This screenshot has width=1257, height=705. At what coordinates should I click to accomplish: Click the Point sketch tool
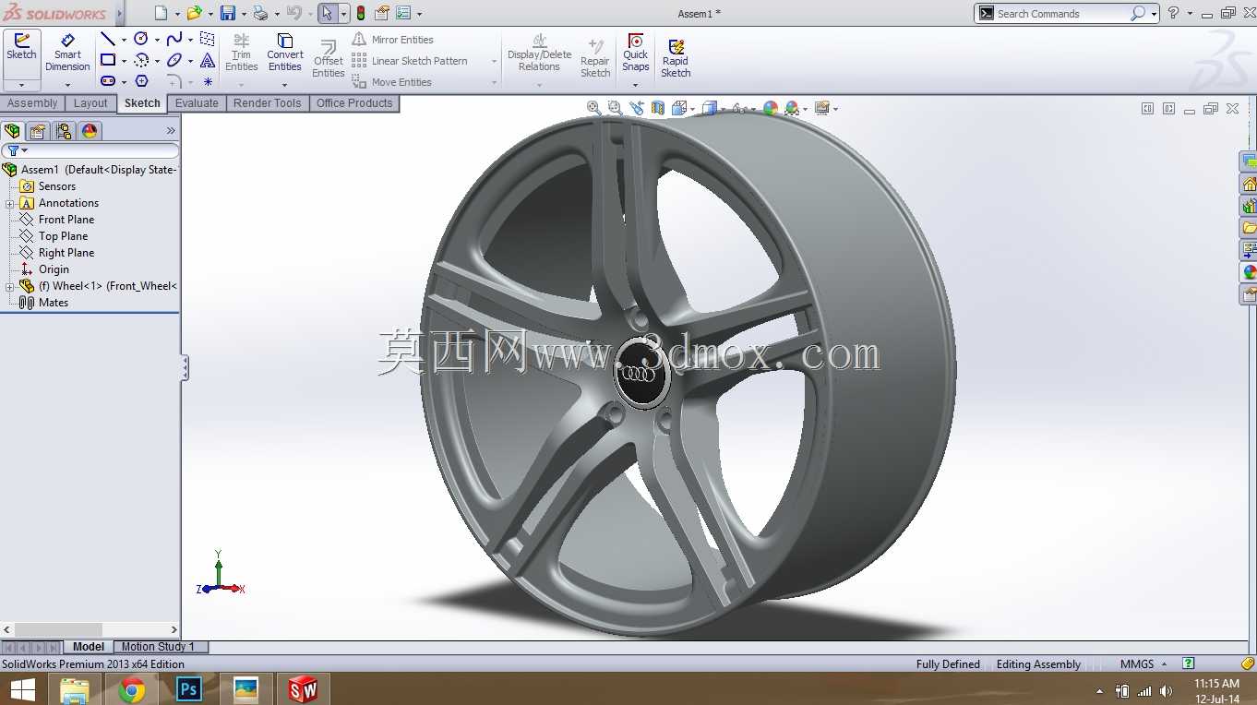click(x=208, y=81)
